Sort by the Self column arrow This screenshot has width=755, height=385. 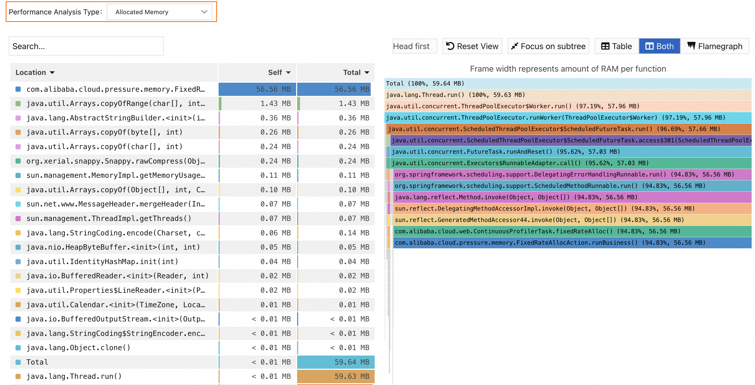click(288, 72)
